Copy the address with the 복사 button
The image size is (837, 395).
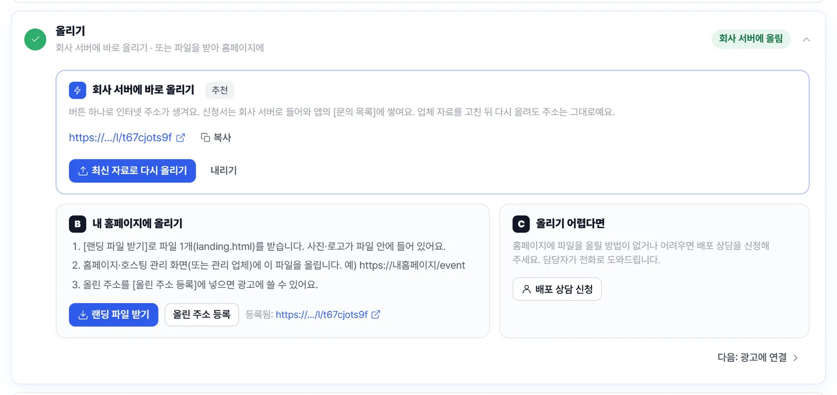click(x=216, y=137)
